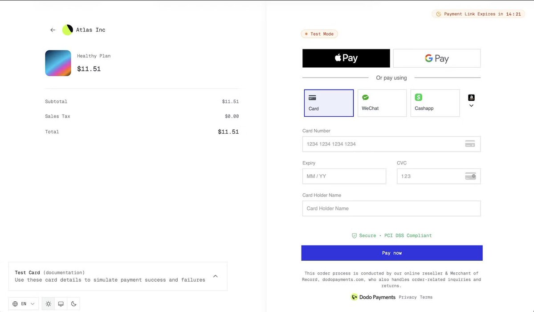Click the CVC card icon
Screen dimensions: 534x312
coord(470,177)
